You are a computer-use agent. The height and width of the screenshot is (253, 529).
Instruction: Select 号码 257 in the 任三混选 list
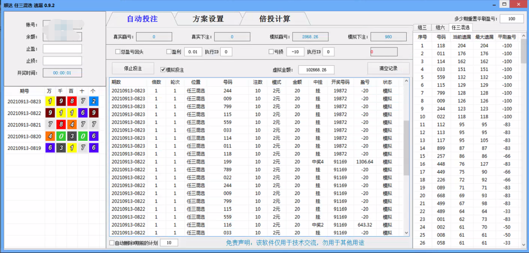441,156
